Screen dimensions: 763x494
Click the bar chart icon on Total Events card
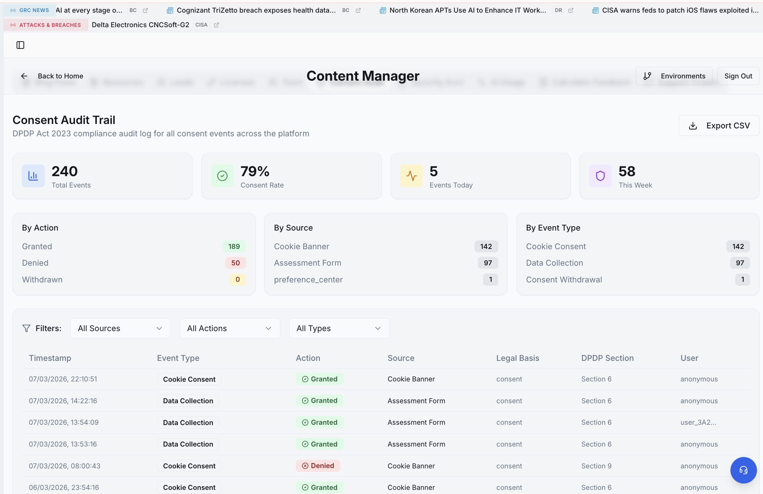click(x=33, y=176)
